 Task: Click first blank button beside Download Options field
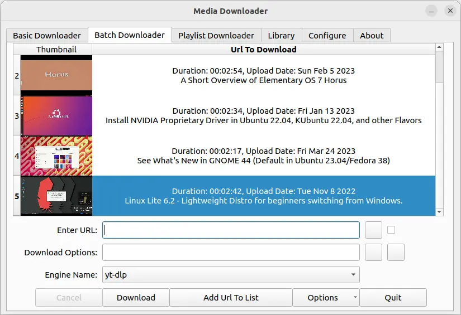point(373,252)
